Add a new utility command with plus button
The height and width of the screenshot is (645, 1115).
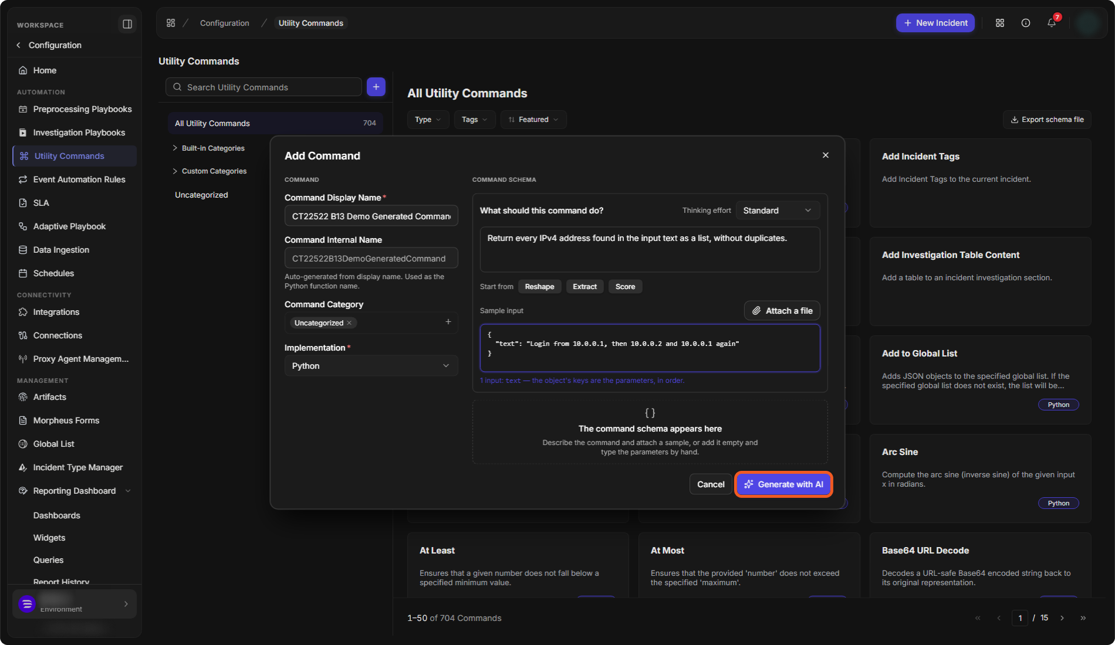(376, 87)
